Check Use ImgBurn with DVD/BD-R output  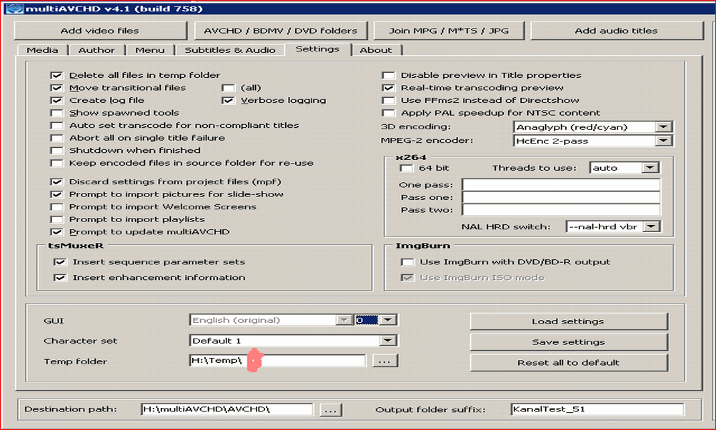pyautogui.click(x=407, y=262)
